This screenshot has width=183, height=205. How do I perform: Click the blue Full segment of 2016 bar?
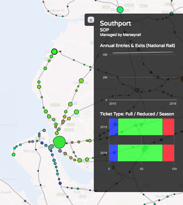point(113,153)
